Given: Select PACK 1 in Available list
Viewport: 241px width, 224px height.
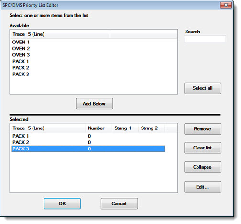Looking at the screenshot, I should pyautogui.click(x=21, y=61).
